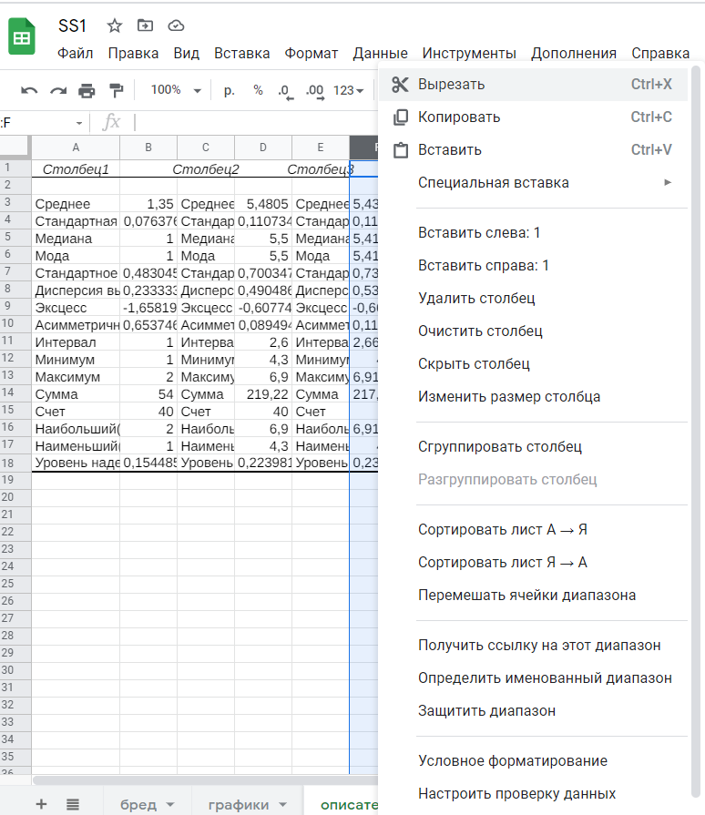
Task: Open the Вставка menu
Action: [x=241, y=53]
